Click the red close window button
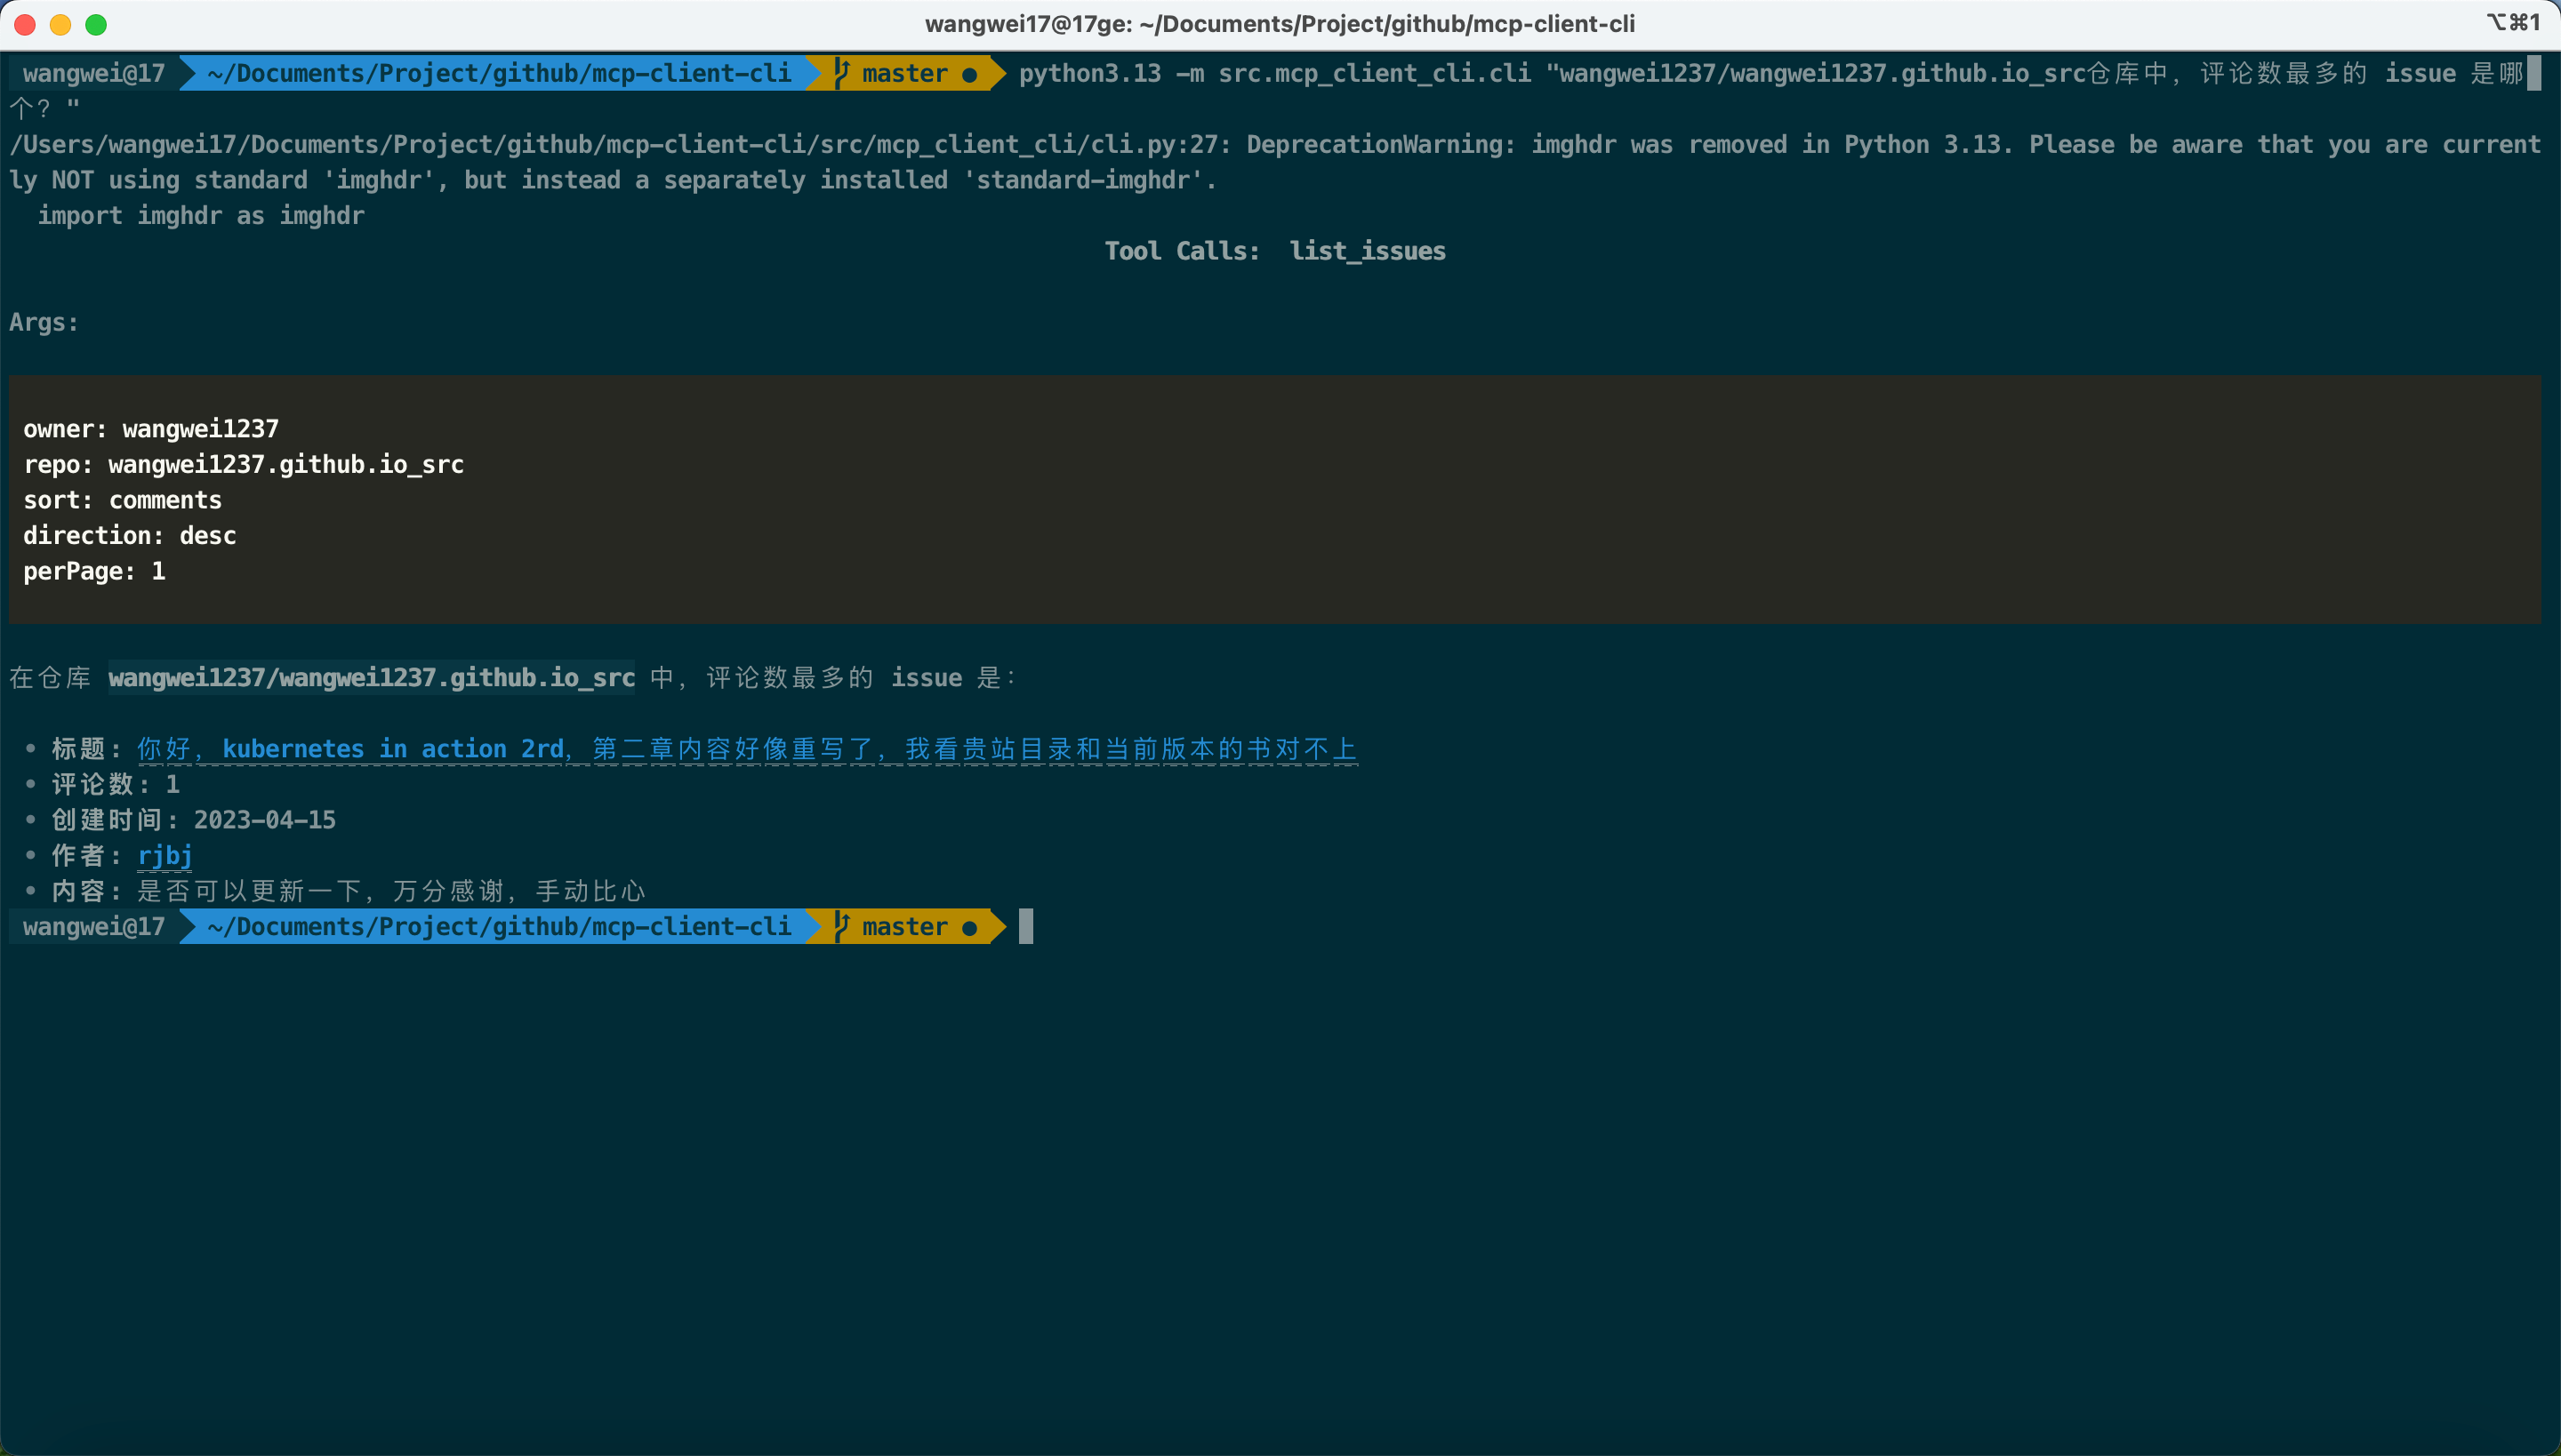2561x1456 pixels. point(25,24)
